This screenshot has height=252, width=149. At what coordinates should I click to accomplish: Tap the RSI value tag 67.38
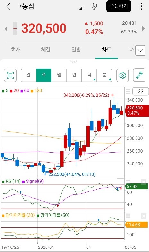click(x=136, y=186)
